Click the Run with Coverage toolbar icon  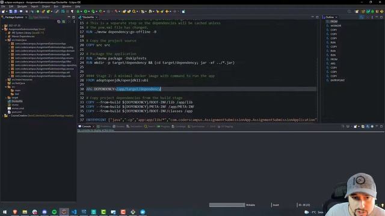pyautogui.click(x=93, y=11)
